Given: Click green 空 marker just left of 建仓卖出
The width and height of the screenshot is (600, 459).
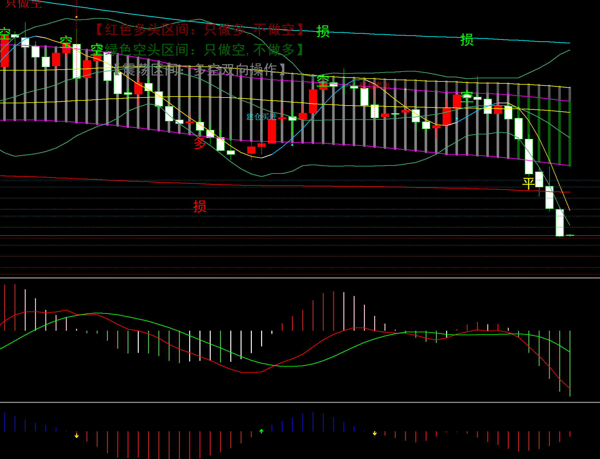Looking at the screenshot, I should (323, 81).
